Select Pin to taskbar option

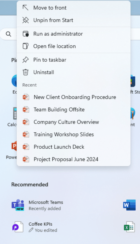click(x=74, y=60)
